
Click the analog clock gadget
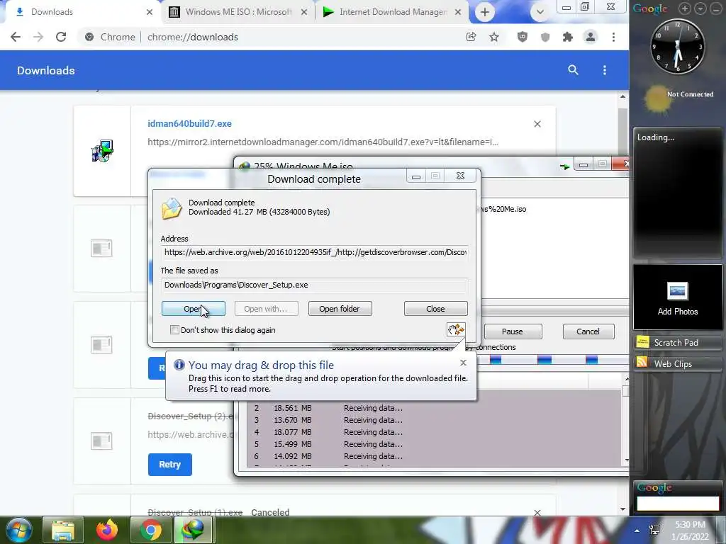point(677,47)
